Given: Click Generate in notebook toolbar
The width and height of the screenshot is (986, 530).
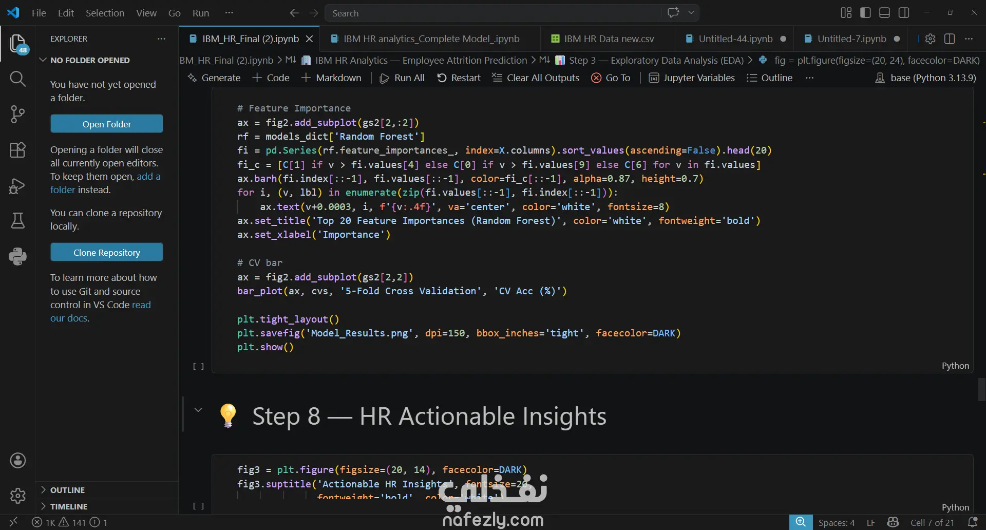Looking at the screenshot, I should tap(214, 78).
